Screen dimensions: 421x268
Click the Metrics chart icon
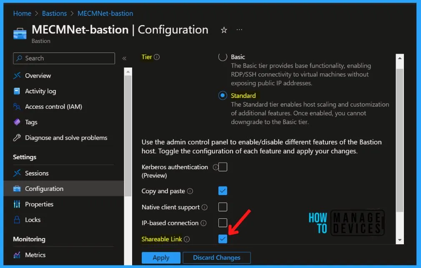tap(17, 255)
